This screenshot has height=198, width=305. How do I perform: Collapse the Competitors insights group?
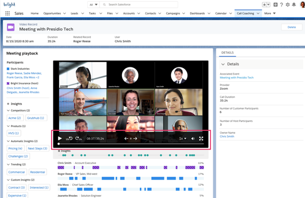pos(8,111)
